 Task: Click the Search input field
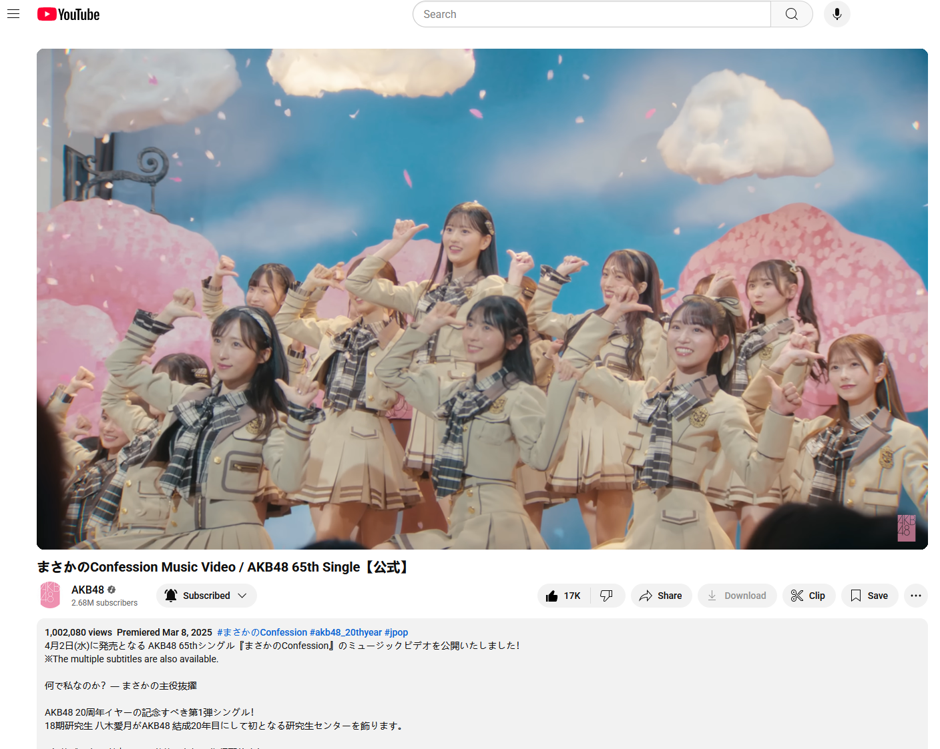[x=592, y=14]
